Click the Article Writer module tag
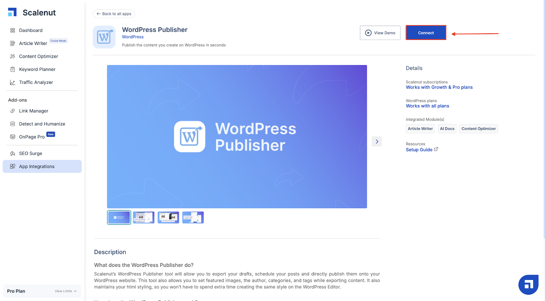Image resolution: width=545 pixels, height=301 pixels. 420,129
